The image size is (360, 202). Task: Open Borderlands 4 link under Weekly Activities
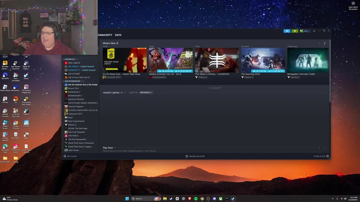tap(157, 77)
